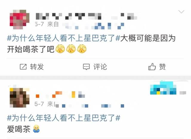Click the 转发 text label
Viewport: 191px width, 139px height.
click(37, 67)
